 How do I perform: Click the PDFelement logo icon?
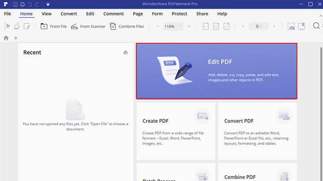click(x=5, y=4)
